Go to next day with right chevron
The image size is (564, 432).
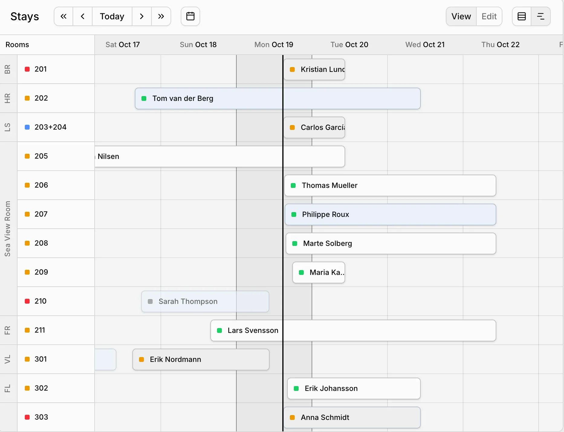pyautogui.click(x=141, y=16)
